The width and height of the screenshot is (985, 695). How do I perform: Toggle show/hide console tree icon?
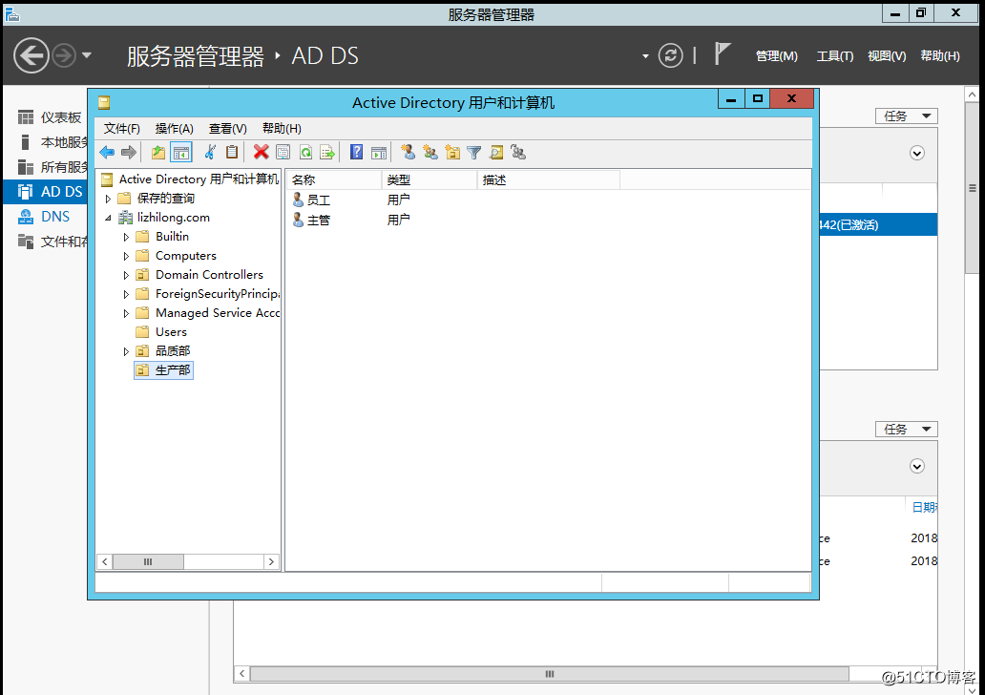[181, 152]
